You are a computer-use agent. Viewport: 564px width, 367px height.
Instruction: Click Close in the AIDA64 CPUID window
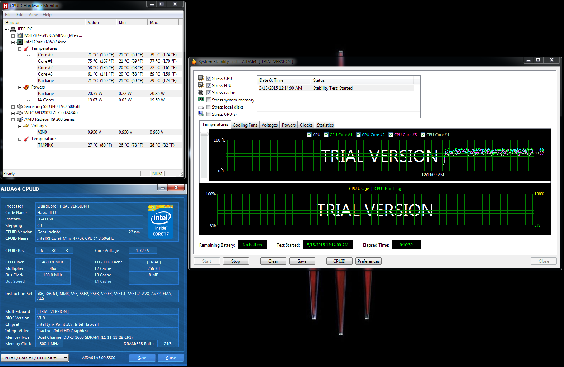click(x=171, y=358)
